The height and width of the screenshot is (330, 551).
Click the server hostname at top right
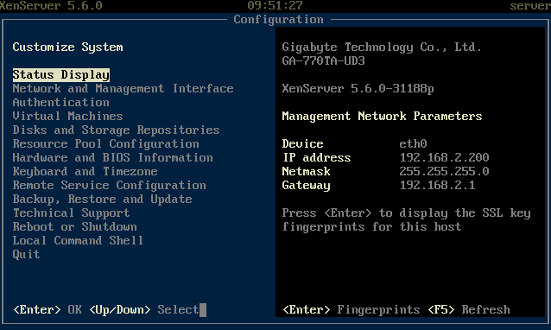point(530,5)
